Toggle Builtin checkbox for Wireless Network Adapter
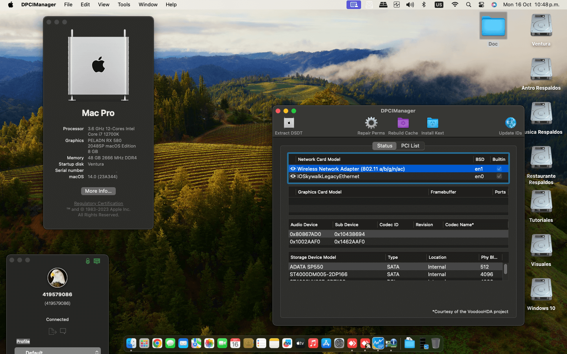Screen dimensions: 567x354 click(x=499, y=169)
